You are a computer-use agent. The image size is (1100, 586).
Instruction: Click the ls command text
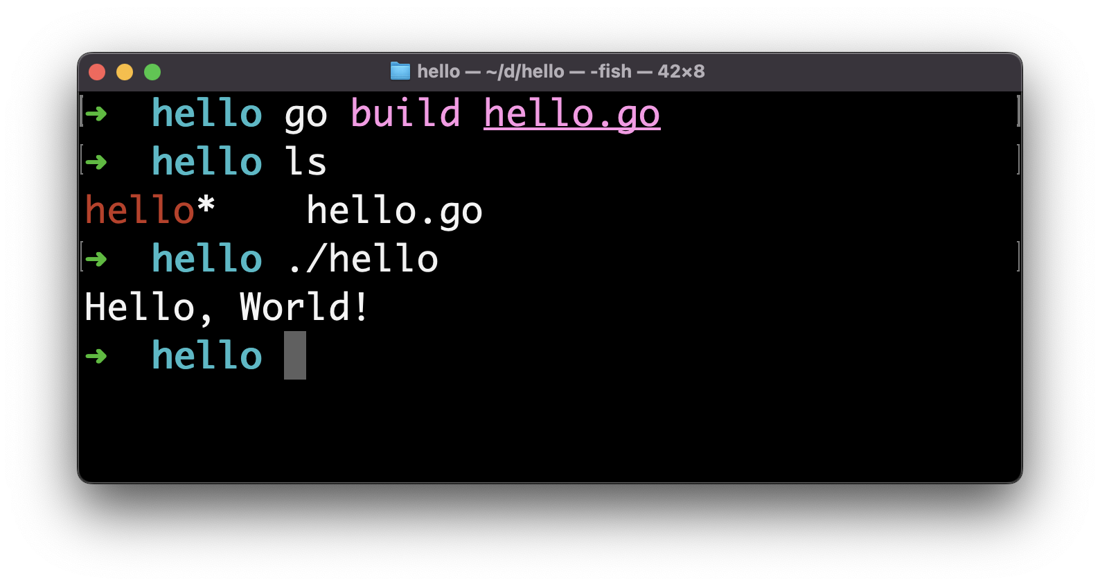305,162
